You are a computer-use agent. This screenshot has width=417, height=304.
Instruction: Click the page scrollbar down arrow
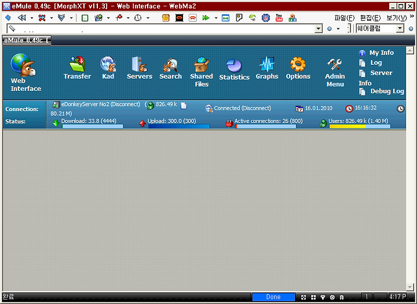(410, 287)
